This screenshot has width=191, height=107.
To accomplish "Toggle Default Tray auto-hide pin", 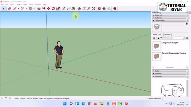I will pyautogui.click(x=187, y=12).
